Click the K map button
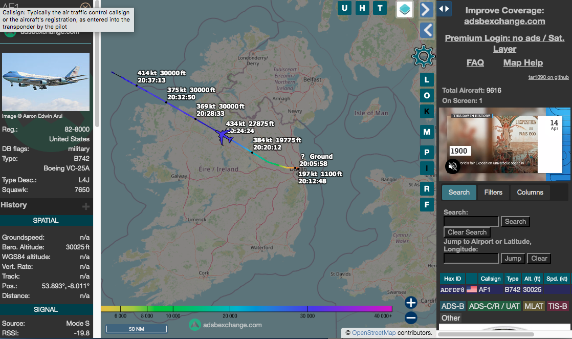This screenshot has width=572, height=339. (427, 112)
